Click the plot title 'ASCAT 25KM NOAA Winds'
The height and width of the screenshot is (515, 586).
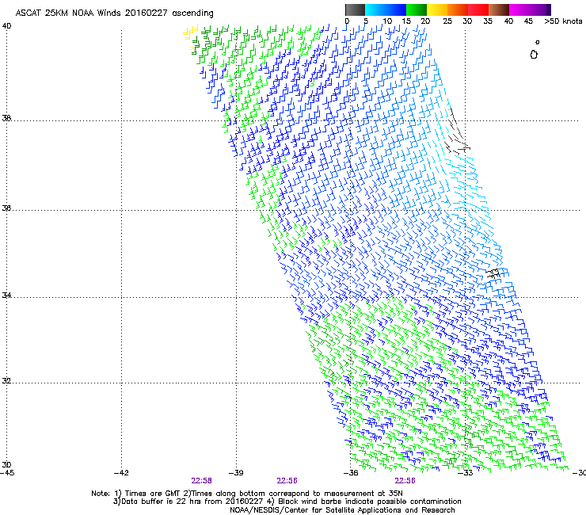coord(68,13)
